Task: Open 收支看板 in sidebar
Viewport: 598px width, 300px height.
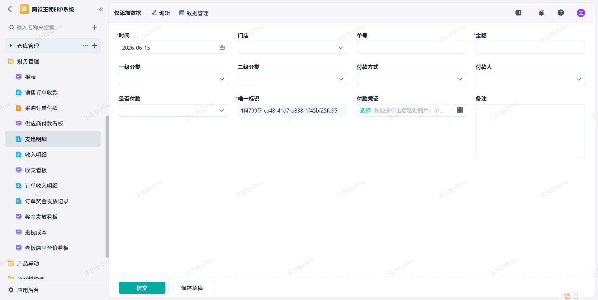Action: (53, 170)
